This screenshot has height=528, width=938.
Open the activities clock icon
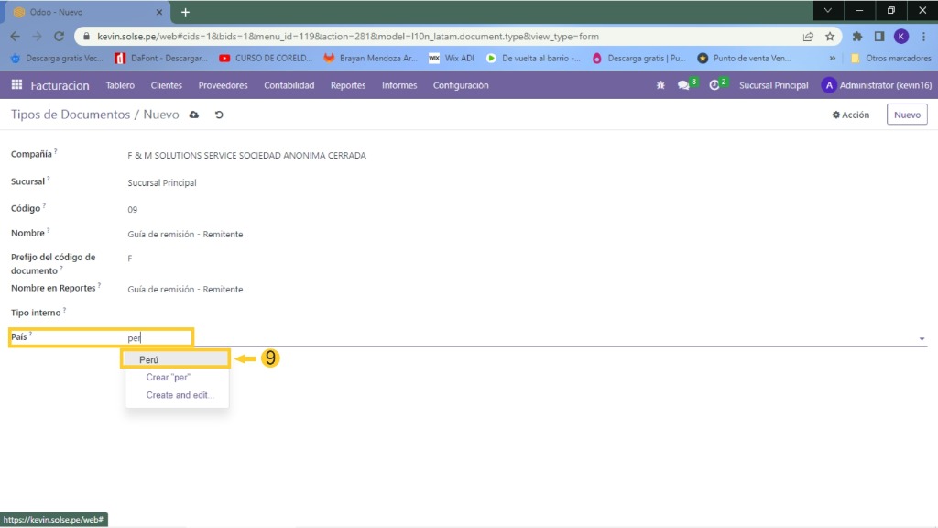click(714, 85)
